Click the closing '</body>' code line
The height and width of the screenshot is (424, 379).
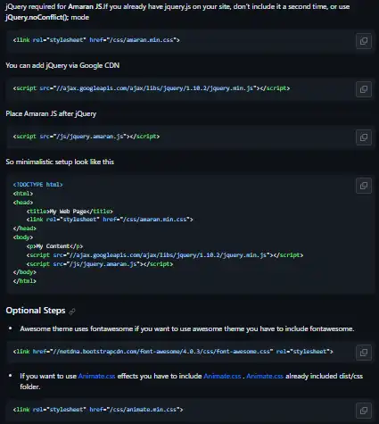(x=25, y=272)
